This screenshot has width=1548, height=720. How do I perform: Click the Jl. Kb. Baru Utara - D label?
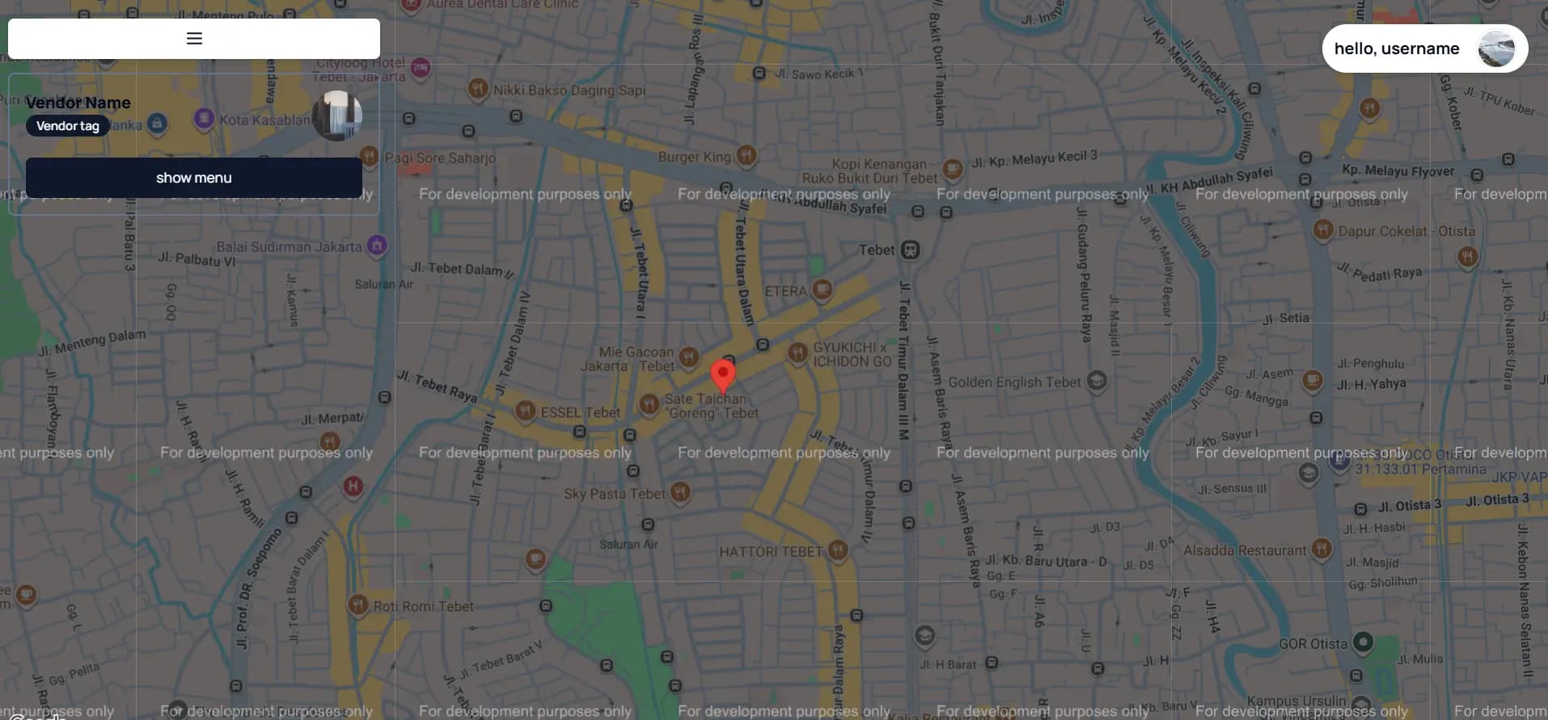tap(1044, 560)
